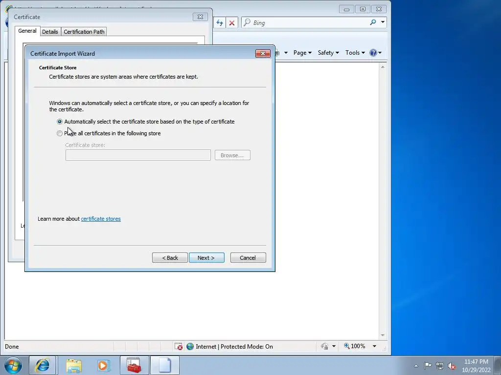This screenshot has height=375, width=501.
Task: Click Internet Explorer taskbar icon
Action: tap(43, 365)
